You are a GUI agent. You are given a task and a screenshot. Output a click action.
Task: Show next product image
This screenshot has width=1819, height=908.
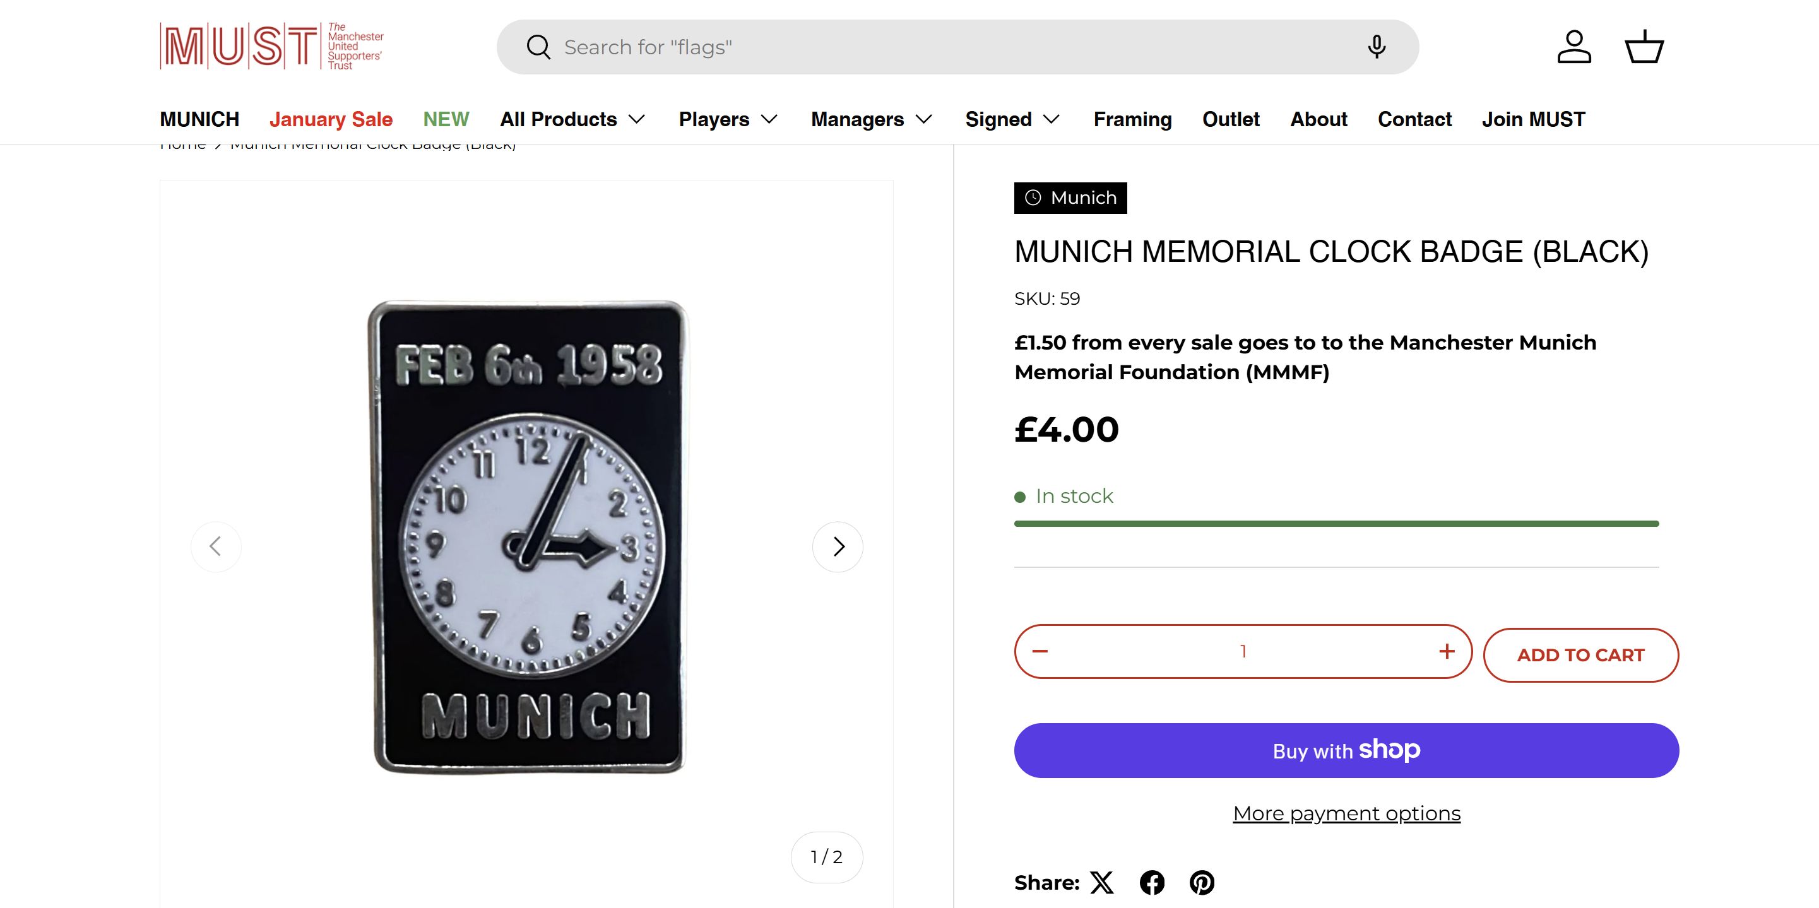point(838,546)
